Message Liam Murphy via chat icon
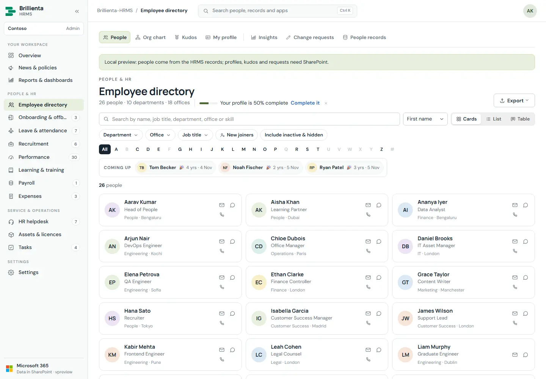Screen dimensions: 546x379 click(526, 355)
